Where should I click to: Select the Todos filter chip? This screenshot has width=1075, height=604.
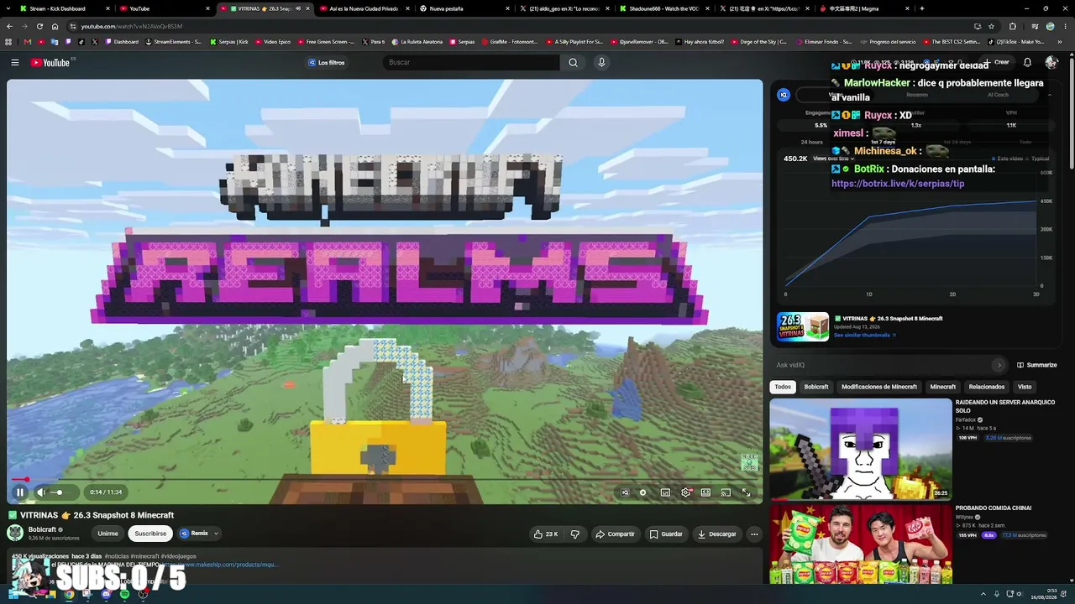point(783,387)
